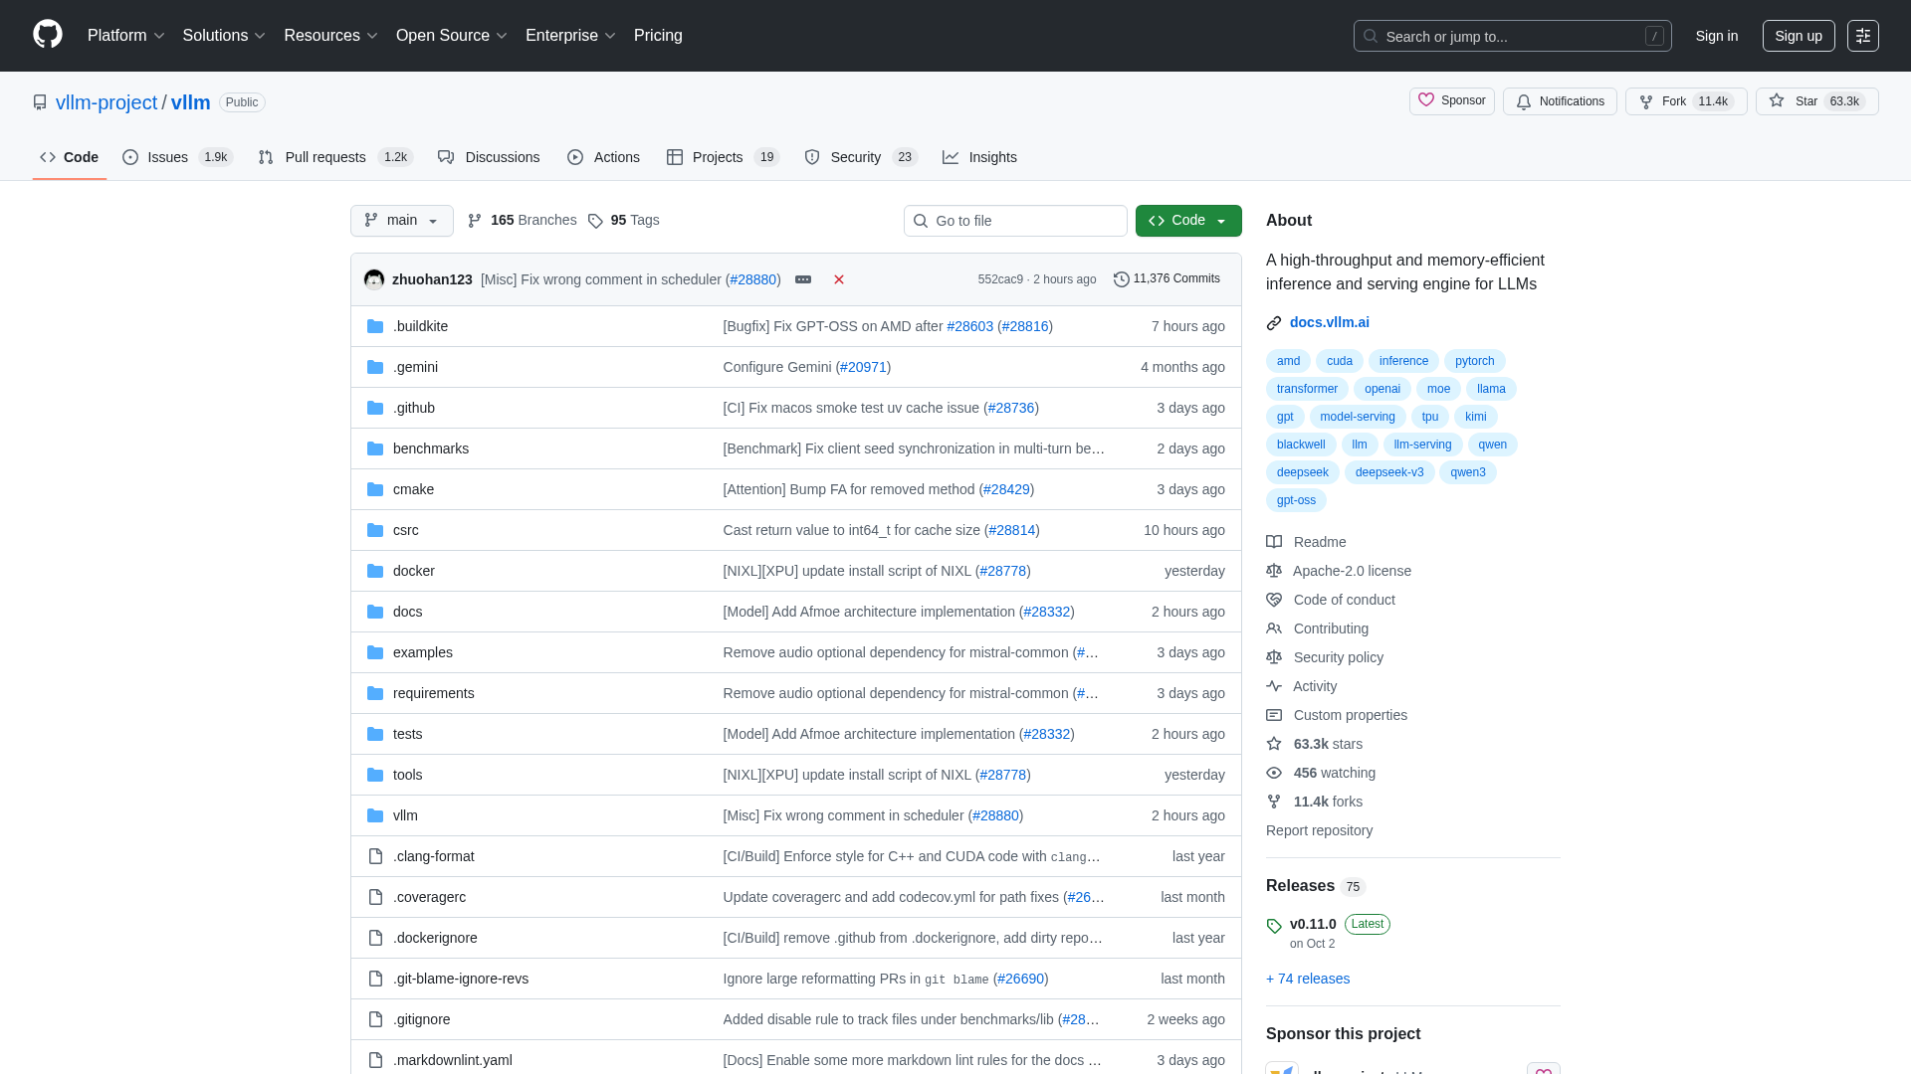The height and width of the screenshot is (1074, 1911).
Task: Click the Activity pulse icon in the sidebar
Action: (x=1274, y=686)
